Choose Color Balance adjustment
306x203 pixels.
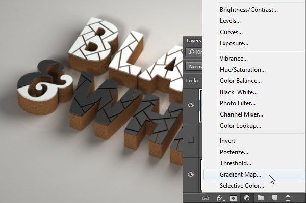click(x=241, y=81)
